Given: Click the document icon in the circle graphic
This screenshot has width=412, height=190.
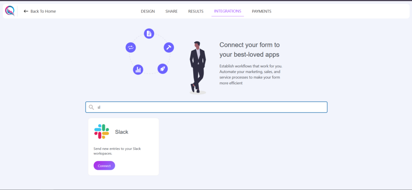Looking at the screenshot, I should click(149, 34).
